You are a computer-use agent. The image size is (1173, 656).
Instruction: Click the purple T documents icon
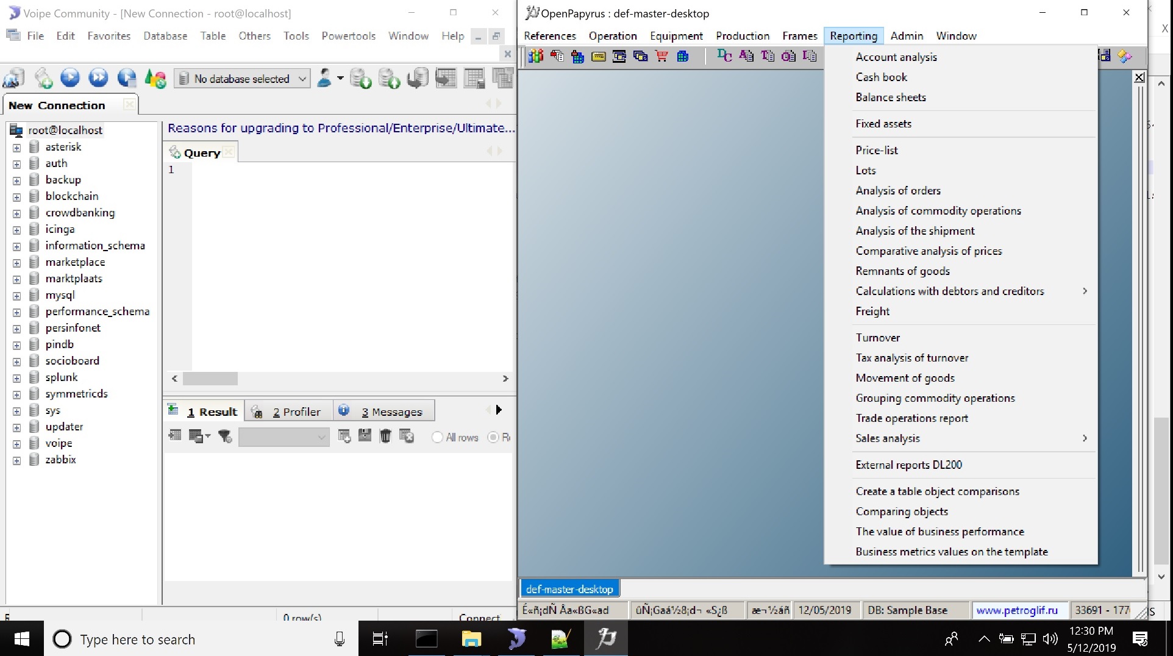coord(768,56)
